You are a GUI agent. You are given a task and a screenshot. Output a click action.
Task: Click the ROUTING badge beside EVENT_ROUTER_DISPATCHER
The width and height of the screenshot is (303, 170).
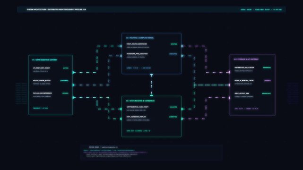click(x=174, y=44)
